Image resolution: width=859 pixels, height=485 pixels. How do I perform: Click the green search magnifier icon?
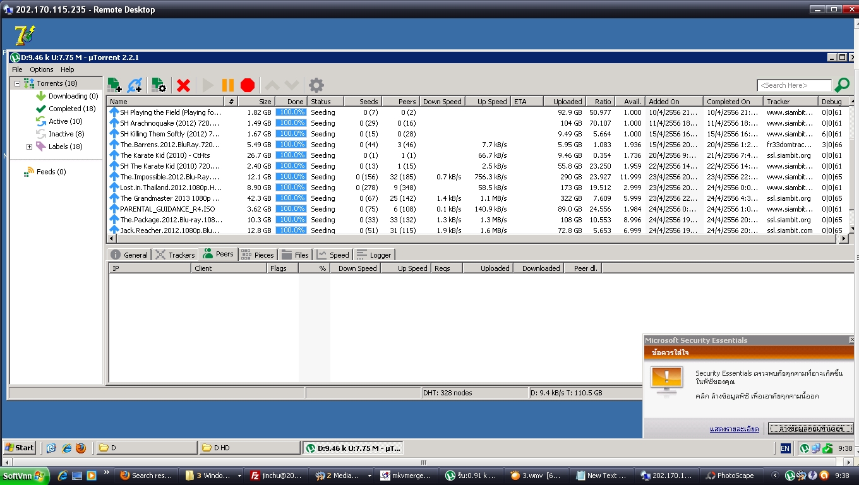coord(842,85)
